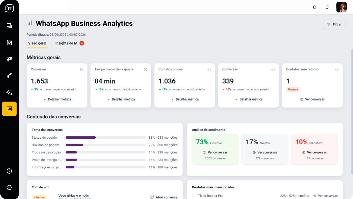View conversations mentioning Tênis Runner Pro

(x=325, y=196)
